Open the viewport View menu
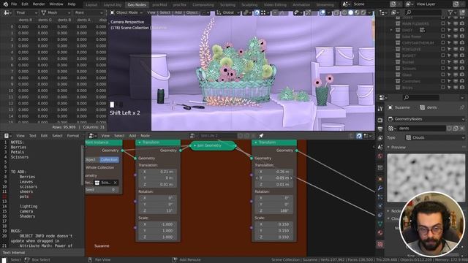The height and width of the screenshot is (263, 468). pyautogui.click(x=151, y=12)
